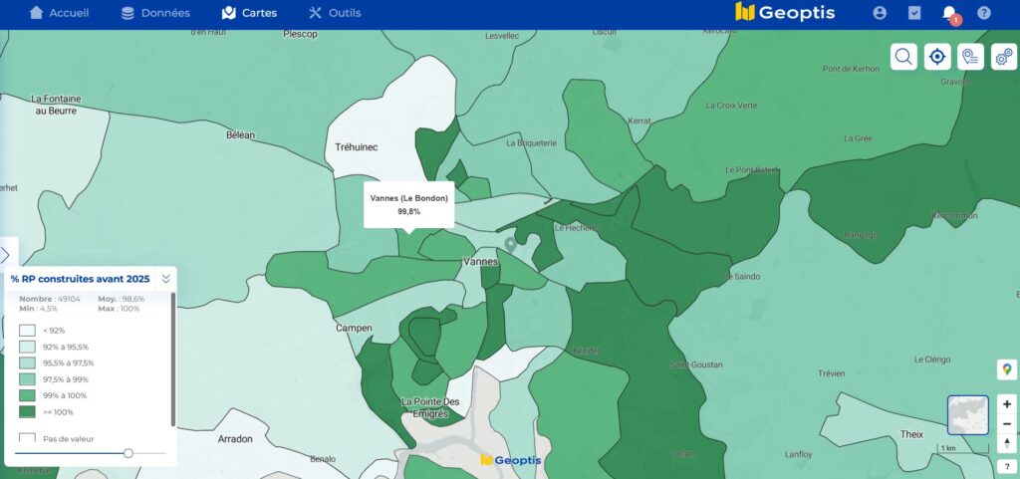Click the TréVien map label
Viewport: 1020px width, 479px height.
[832, 373]
